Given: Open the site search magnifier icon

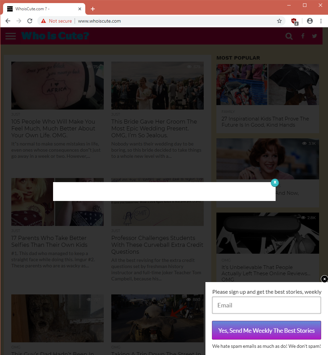Looking at the screenshot, I should 289,36.
